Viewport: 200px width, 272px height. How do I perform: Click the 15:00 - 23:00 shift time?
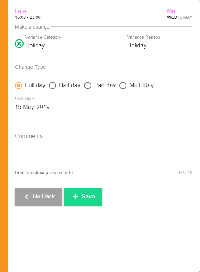pos(28,17)
